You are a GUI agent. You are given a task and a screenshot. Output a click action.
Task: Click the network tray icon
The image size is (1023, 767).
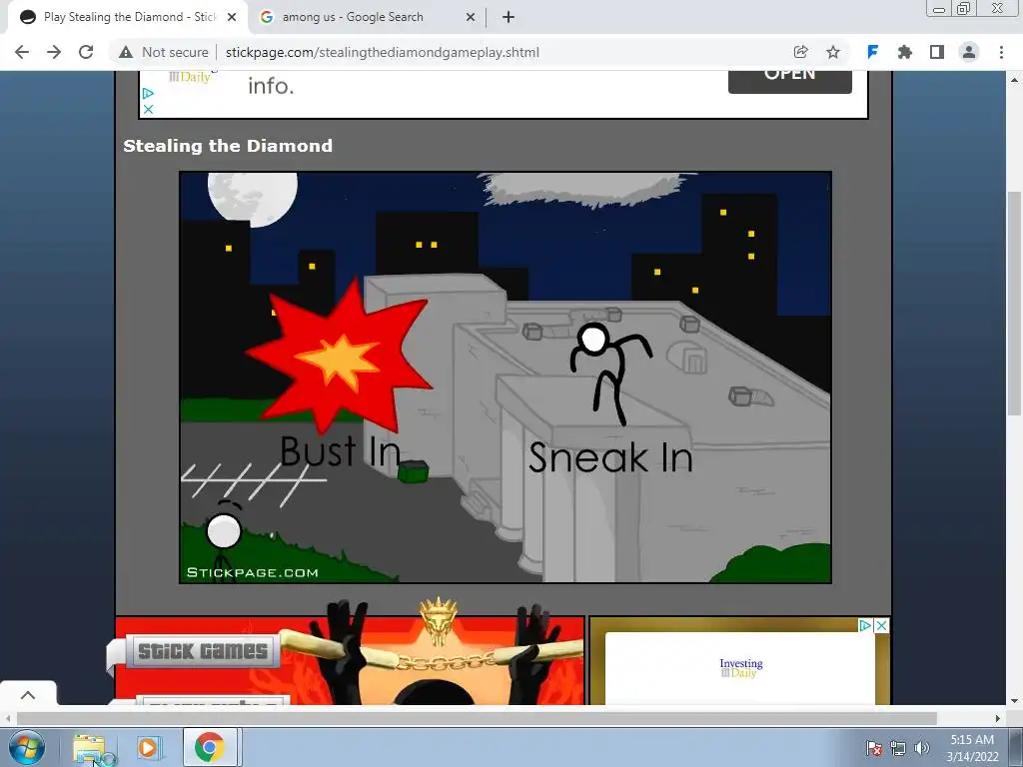point(898,748)
